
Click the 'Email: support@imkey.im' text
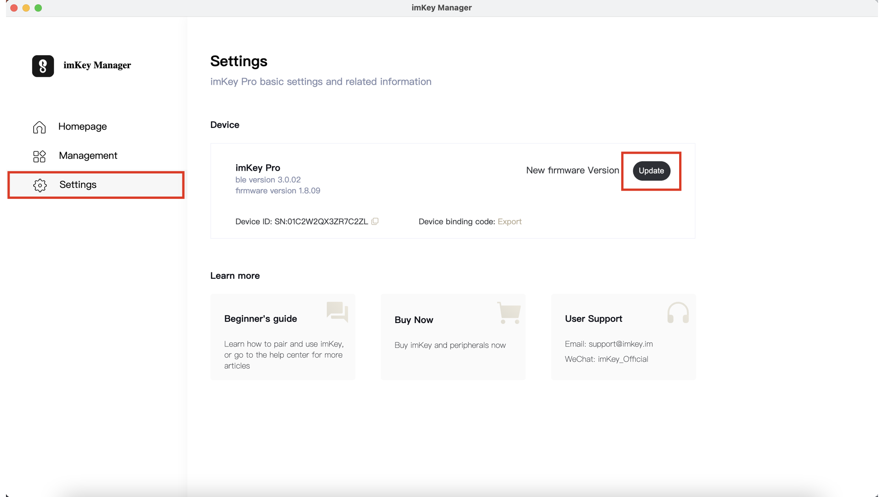tap(609, 344)
